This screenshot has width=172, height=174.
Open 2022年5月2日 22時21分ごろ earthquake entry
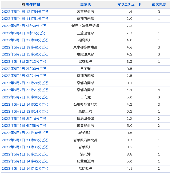pyautogui.click(x=25, y=90)
